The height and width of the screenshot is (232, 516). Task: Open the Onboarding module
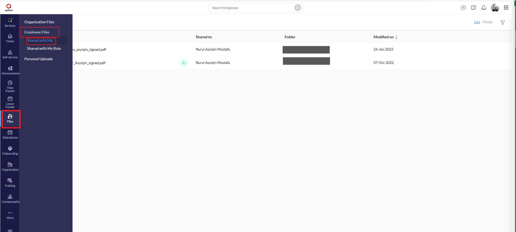click(x=10, y=151)
